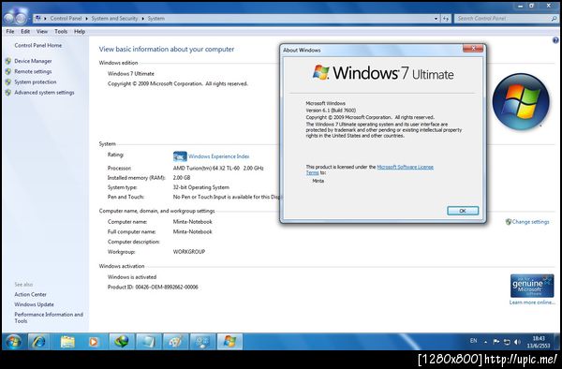562x369 pixels.
Task: Open the Edit menu
Action: click(x=25, y=32)
